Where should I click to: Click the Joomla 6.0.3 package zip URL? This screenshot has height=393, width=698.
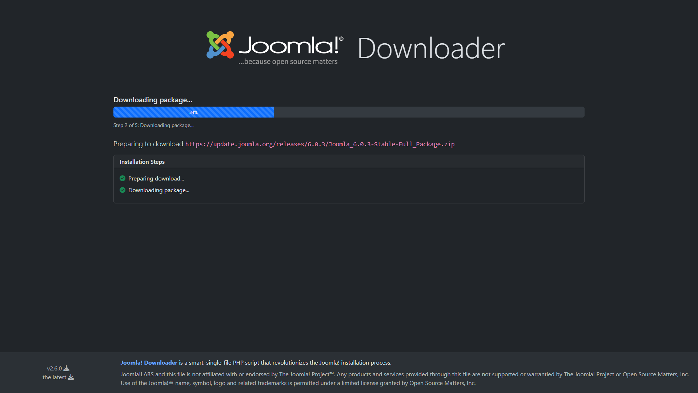[320, 144]
